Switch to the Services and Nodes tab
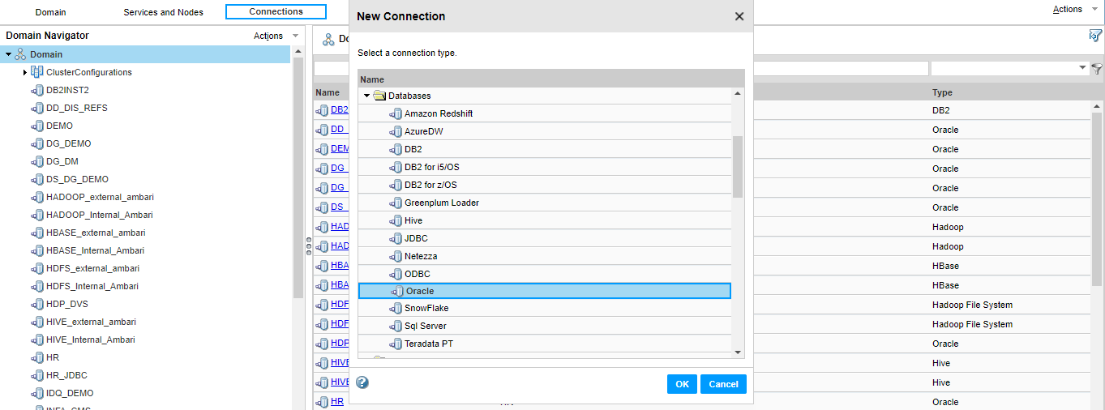 coord(163,12)
